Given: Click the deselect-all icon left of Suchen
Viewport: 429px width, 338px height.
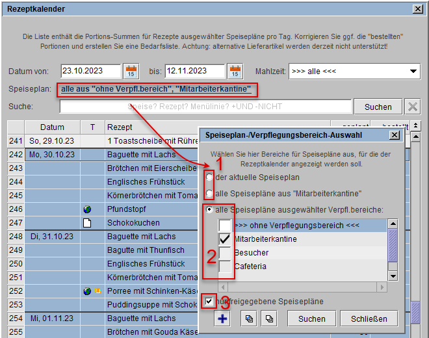Looking at the screenshot, I should (x=269, y=318).
